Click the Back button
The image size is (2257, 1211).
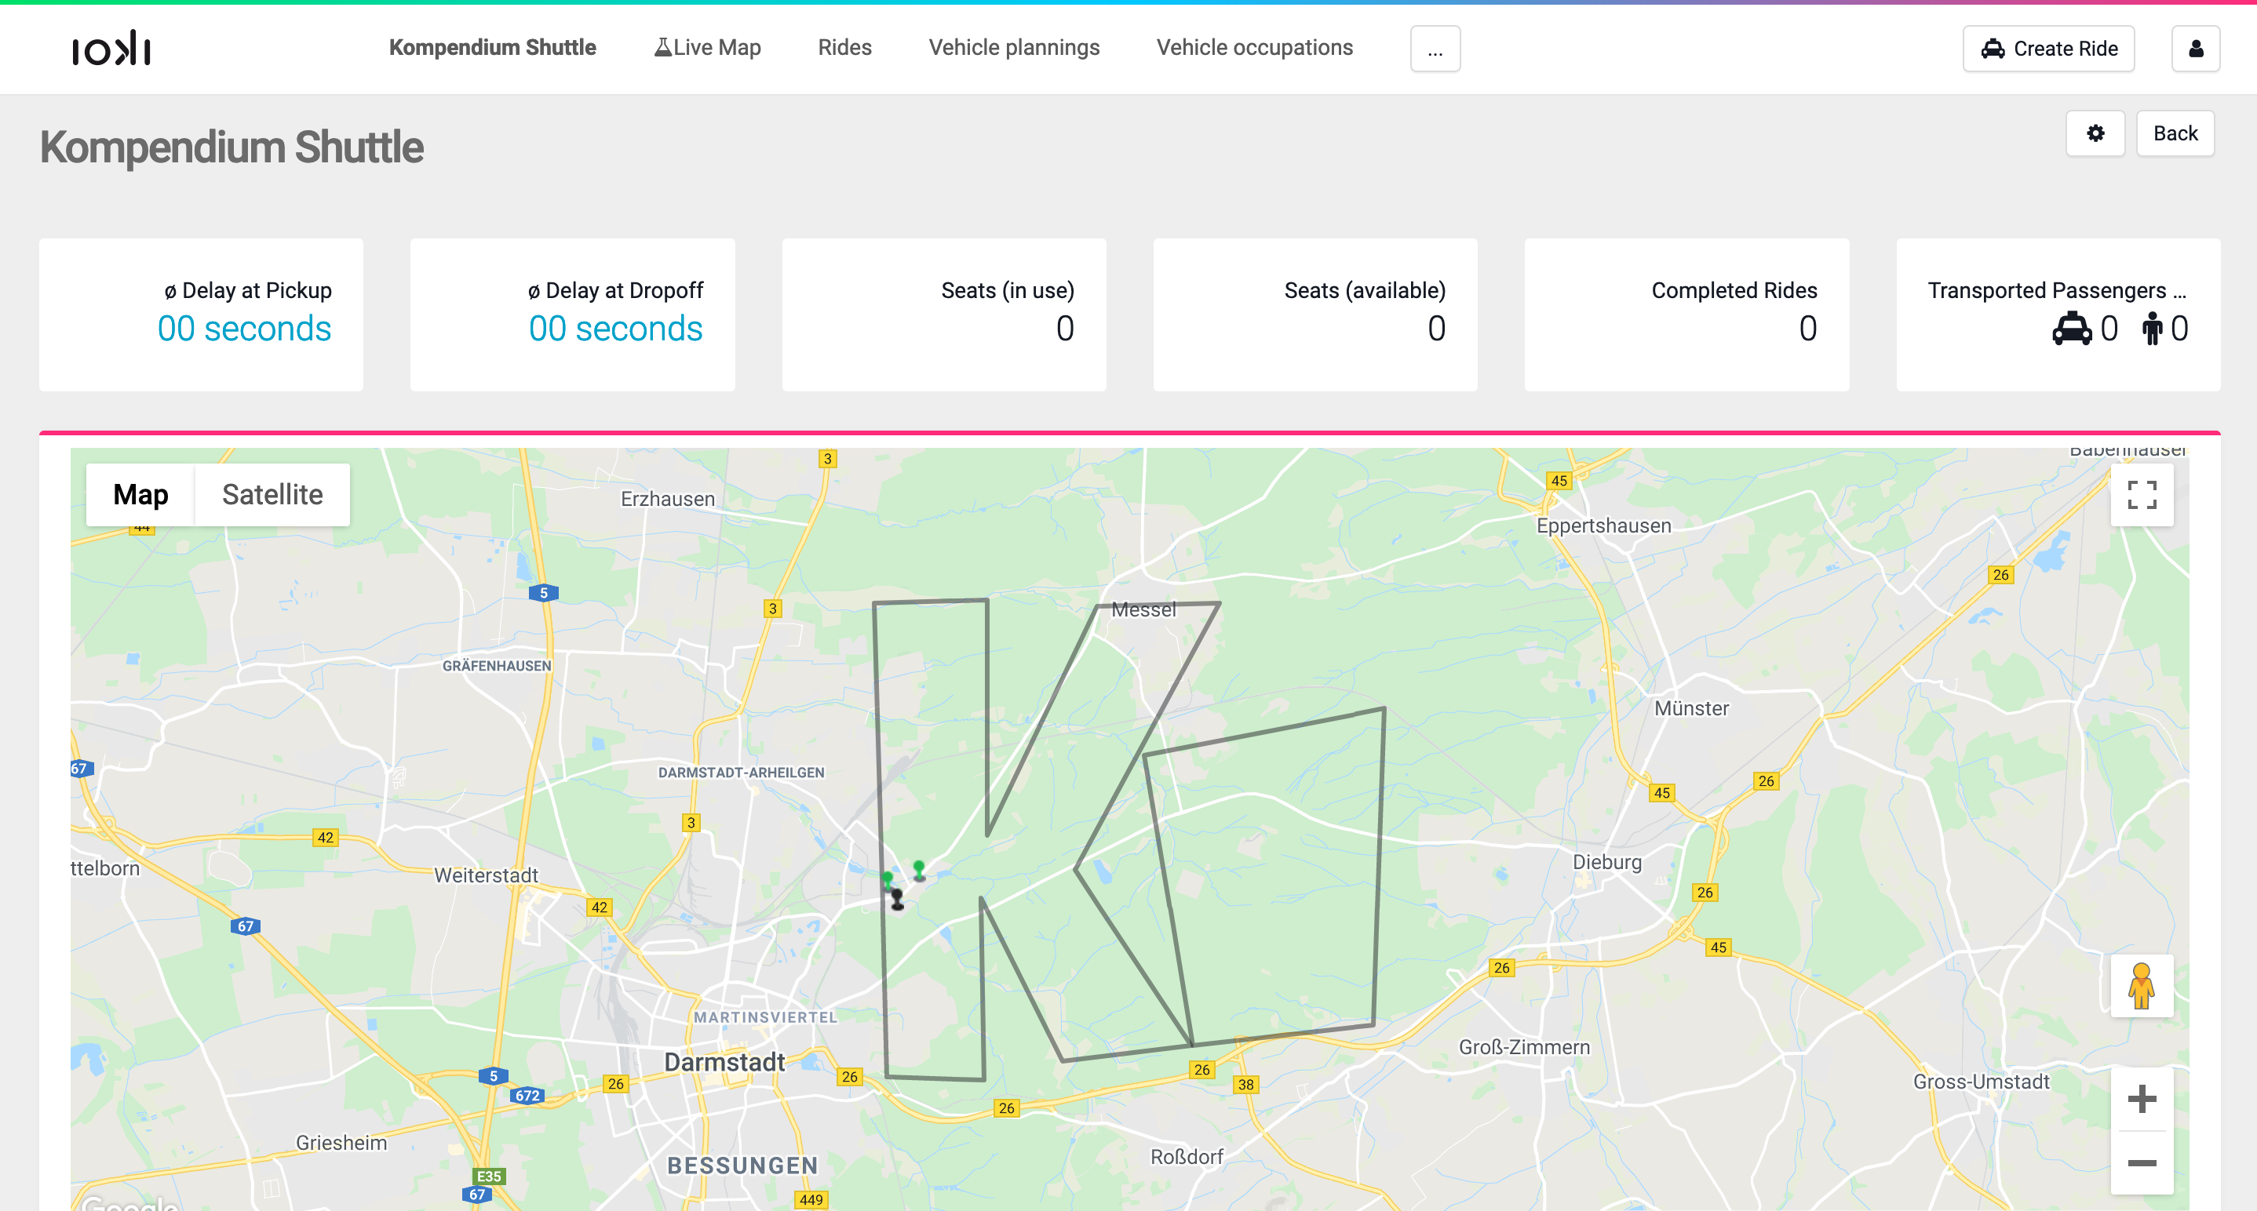(2175, 133)
